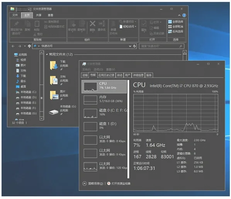Switch to the Share (共享) ribbon tab
The width and height of the screenshot is (231, 199).
click(x=39, y=15)
